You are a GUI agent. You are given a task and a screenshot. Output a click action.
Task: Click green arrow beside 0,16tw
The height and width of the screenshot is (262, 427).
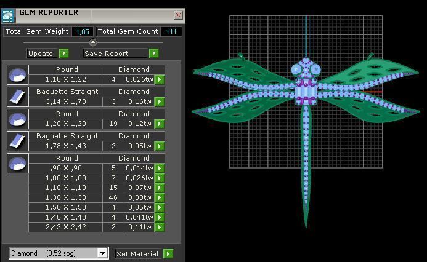pos(160,102)
